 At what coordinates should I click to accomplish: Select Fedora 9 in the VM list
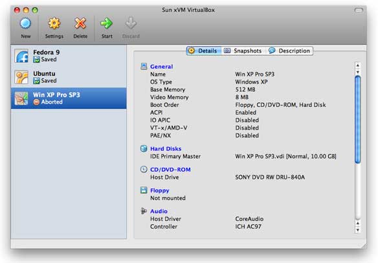click(x=69, y=56)
